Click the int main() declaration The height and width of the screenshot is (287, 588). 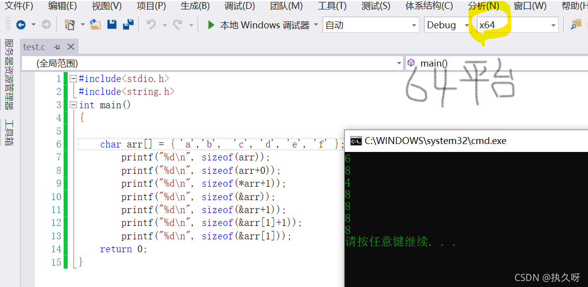(105, 105)
